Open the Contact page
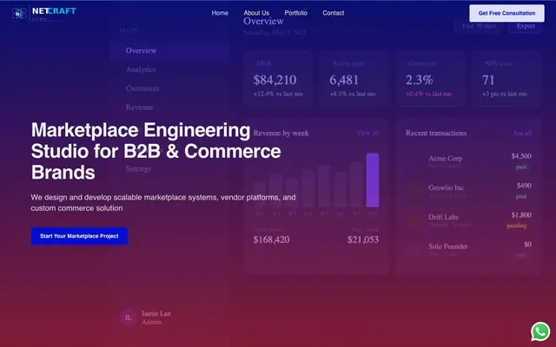 coord(334,13)
